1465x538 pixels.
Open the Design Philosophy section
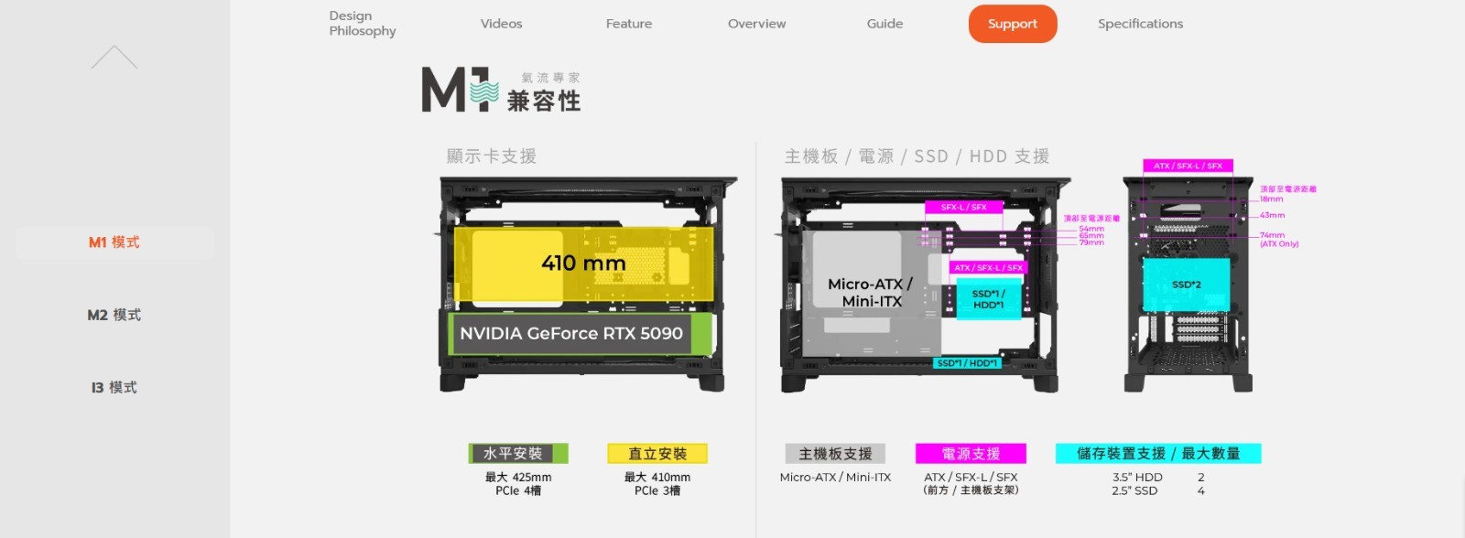point(363,23)
